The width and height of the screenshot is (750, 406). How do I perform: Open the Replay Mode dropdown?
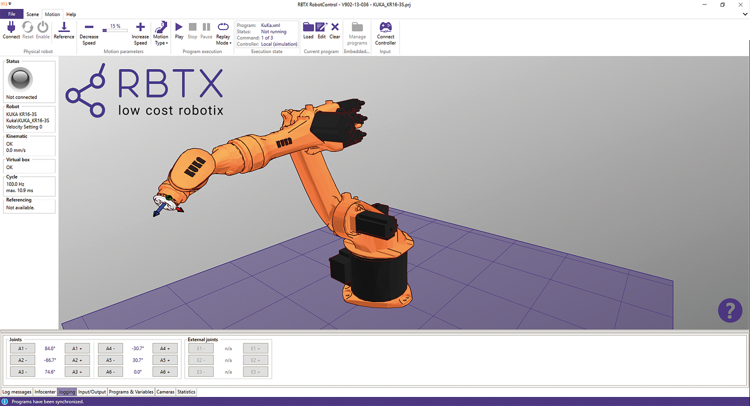(x=223, y=33)
